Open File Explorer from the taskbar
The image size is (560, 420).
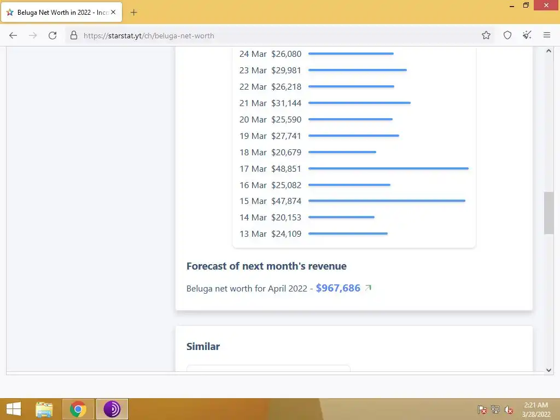(x=44, y=409)
